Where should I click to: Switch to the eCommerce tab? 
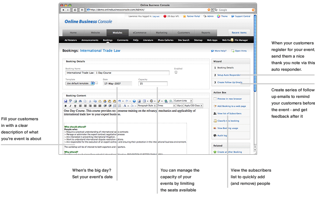[139, 33]
